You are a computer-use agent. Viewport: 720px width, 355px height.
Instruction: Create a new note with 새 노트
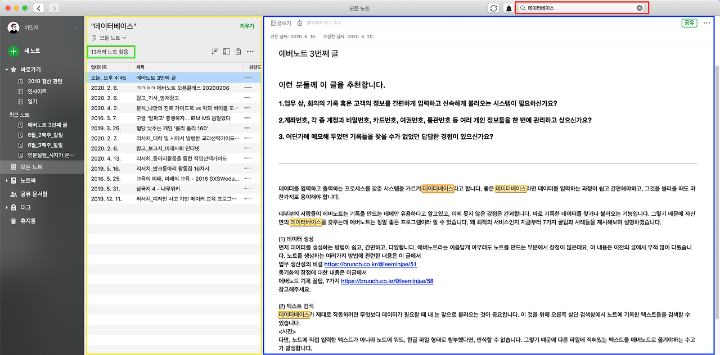25,51
